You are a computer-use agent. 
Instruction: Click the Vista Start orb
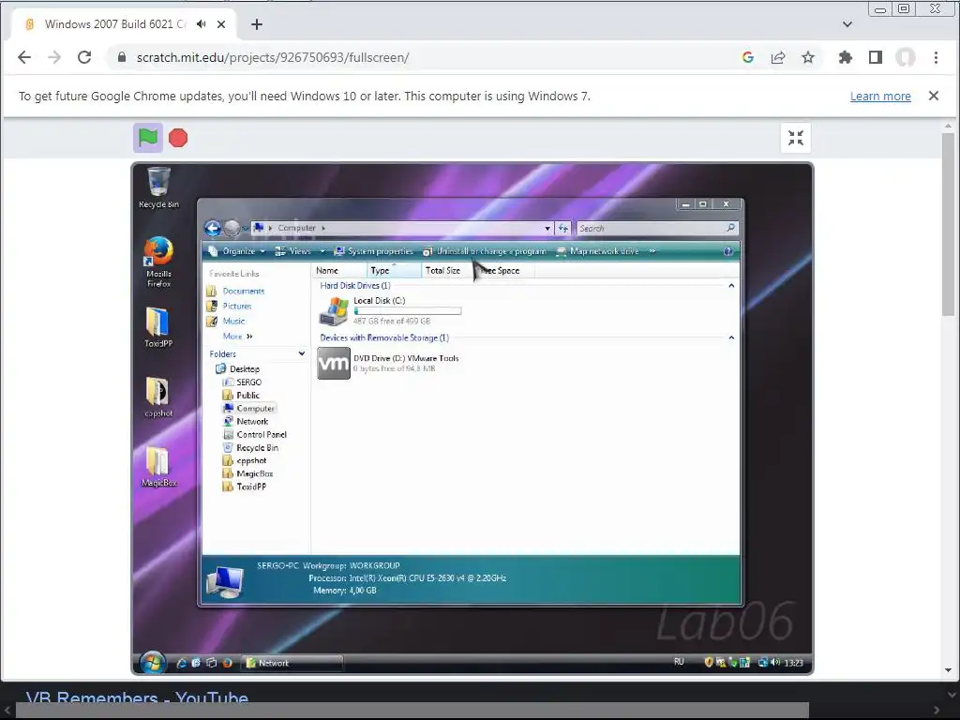(152, 662)
